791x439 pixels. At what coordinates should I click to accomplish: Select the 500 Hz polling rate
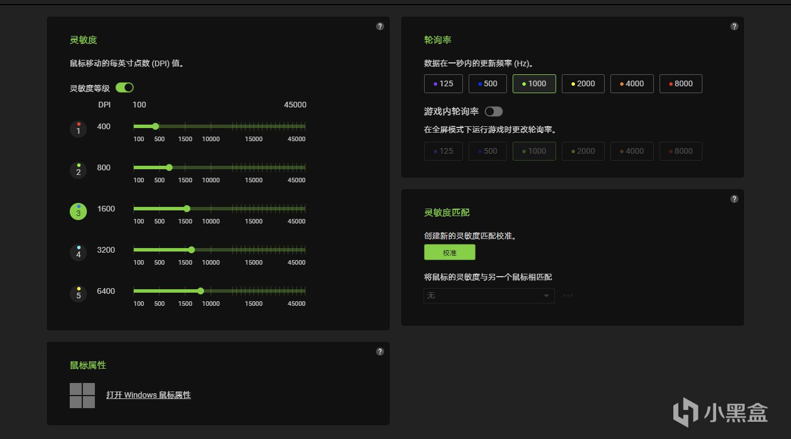487,83
